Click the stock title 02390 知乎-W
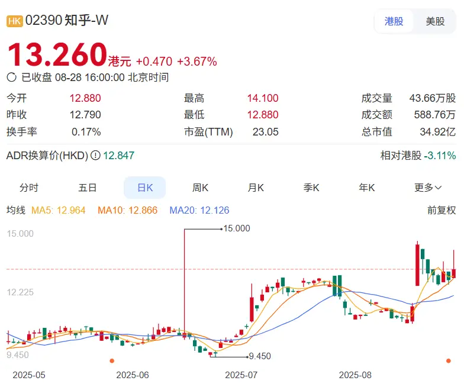This screenshot has height=387, width=464. [x=66, y=20]
